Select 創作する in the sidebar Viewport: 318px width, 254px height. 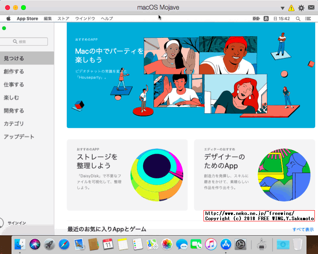tap(16, 71)
